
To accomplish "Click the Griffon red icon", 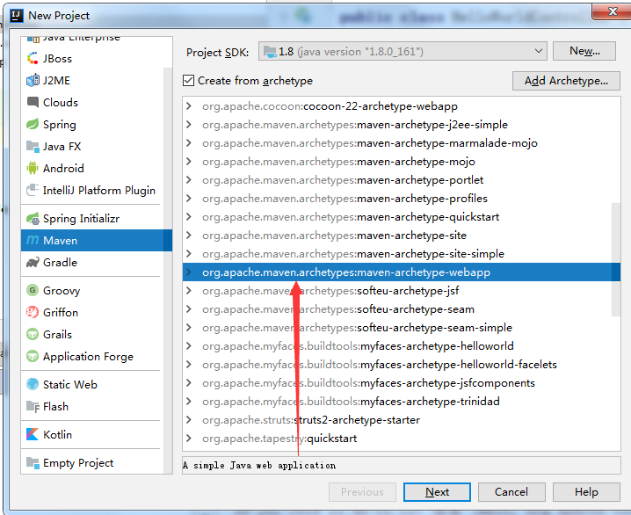I will click(33, 312).
